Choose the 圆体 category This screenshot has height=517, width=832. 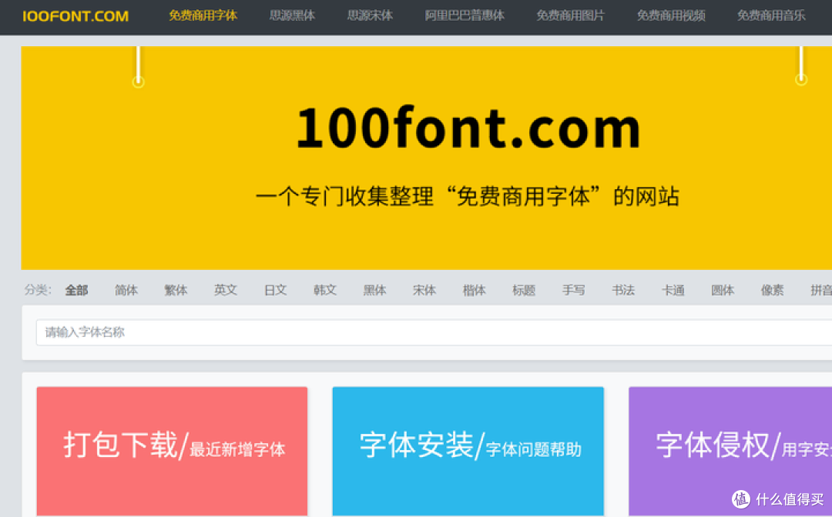tap(723, 290)
